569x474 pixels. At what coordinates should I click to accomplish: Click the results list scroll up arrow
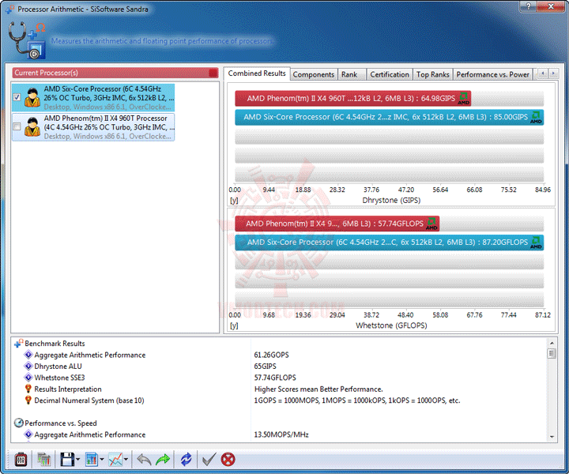click(x=552, y=343)
